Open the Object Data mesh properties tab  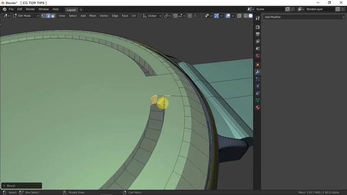tap(258, 100)
